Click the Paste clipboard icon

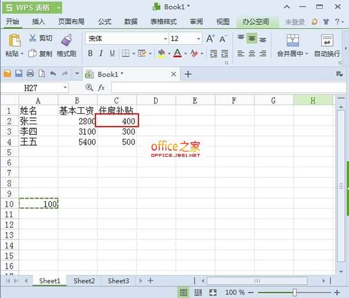[15, 40]
